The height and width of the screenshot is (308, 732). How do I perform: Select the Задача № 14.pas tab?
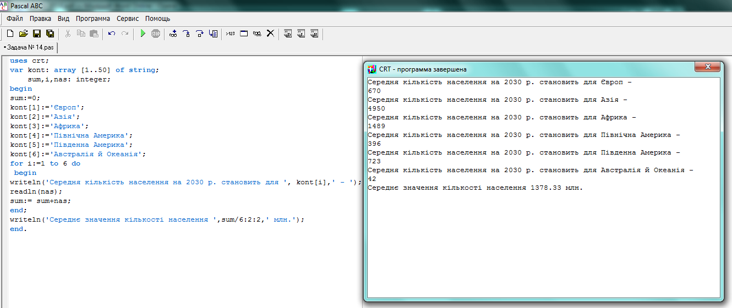coord(29,48)
